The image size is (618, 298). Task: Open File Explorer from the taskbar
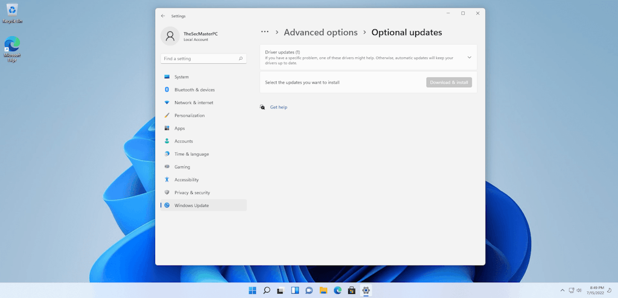click(323, 291)
